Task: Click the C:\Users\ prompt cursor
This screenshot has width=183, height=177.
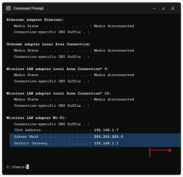Action: pos(28,167)
